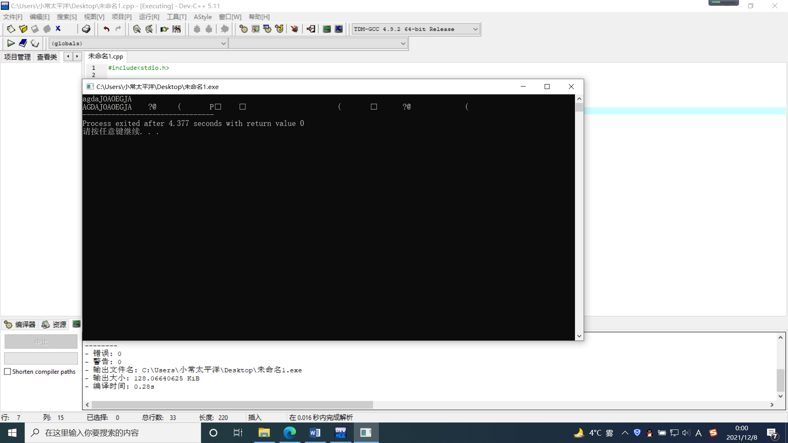Open a file using the yellow folder icon
Screen dimensions: 788x443
[x=23, y=29]
